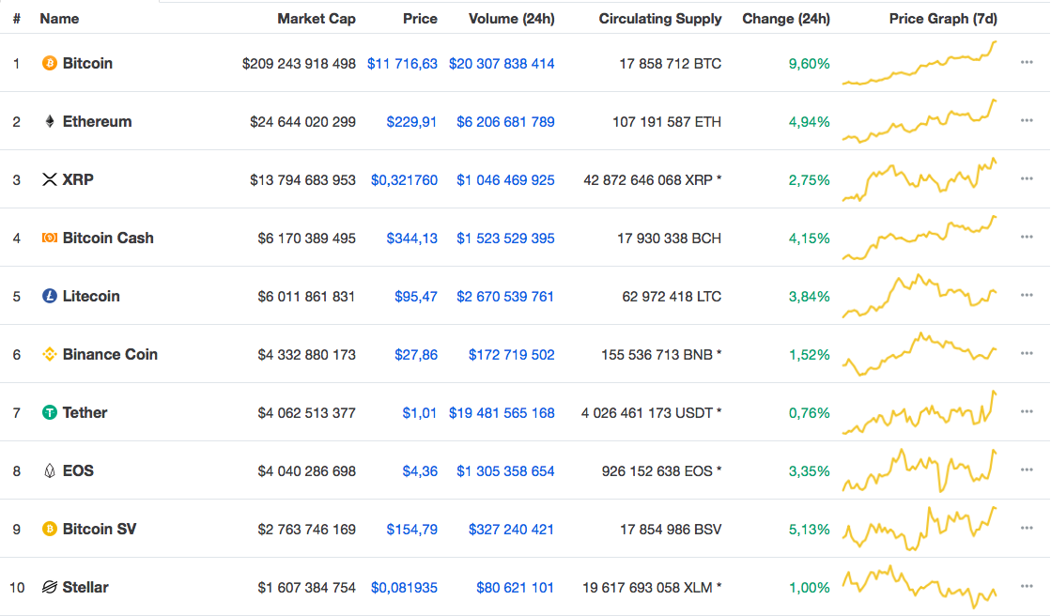Click the Tether green logo icon
This screenshot has height=616, width=1051.
[x=50, y=412]
